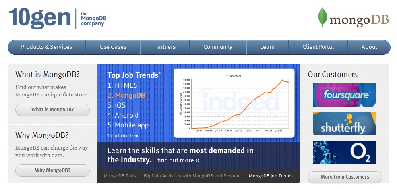Click the Why MongoDB? button
The height and width of the screenshot is (189, 397).
(53, 170)
